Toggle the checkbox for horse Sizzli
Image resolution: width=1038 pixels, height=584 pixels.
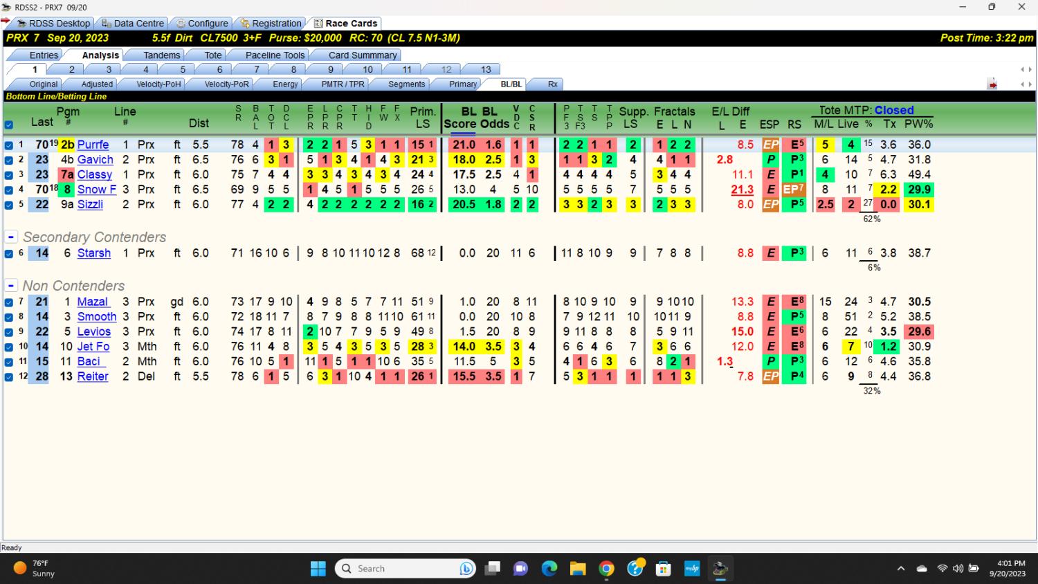click(x=8, y=205)
